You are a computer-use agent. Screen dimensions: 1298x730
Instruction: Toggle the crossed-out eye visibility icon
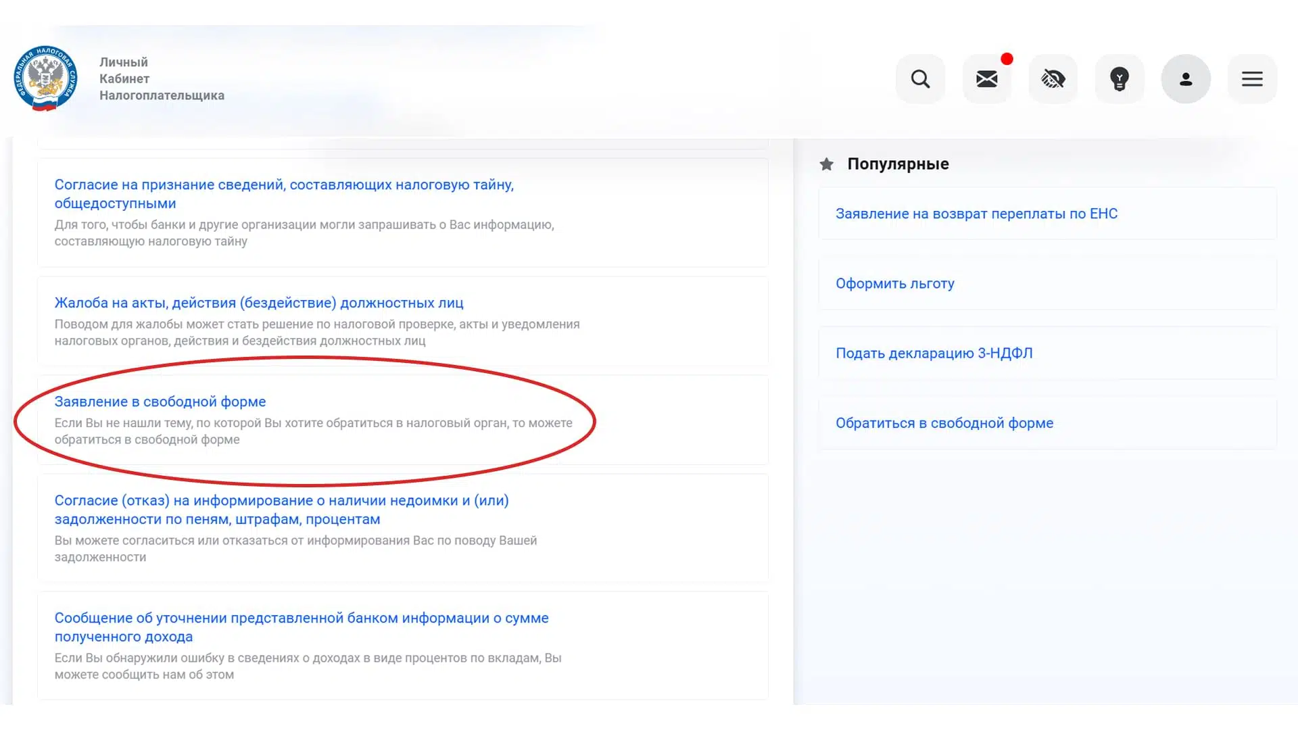(x=1053, y=79)
